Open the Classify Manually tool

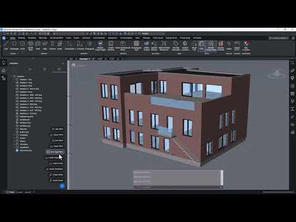tap(176, 46)
